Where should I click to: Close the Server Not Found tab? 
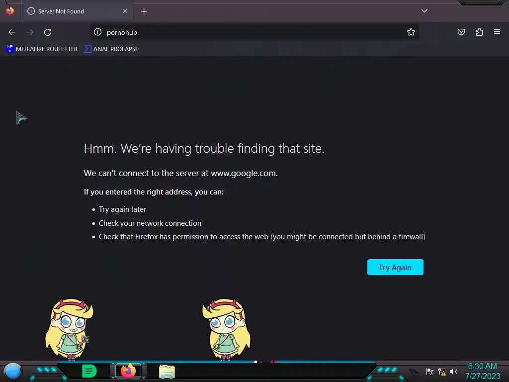click(125, 11)
